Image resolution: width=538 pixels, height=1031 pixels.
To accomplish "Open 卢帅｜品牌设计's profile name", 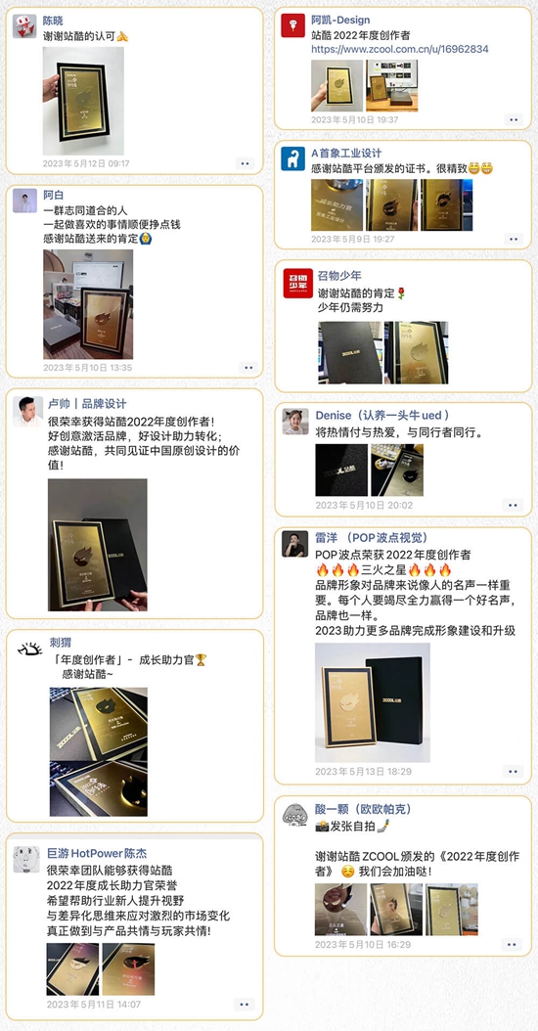I will pyautogui.click(x=87, y=404).
